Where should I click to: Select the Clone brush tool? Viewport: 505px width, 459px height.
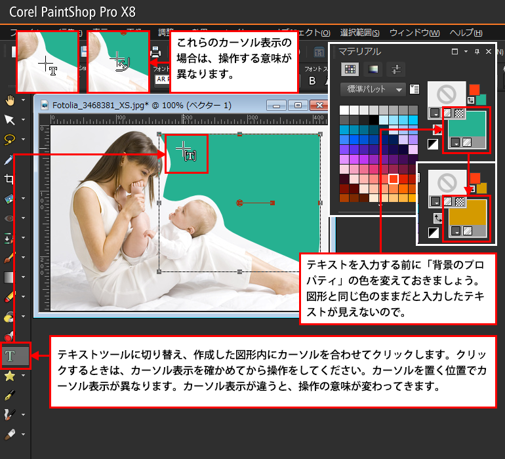(x=9, y=238)
